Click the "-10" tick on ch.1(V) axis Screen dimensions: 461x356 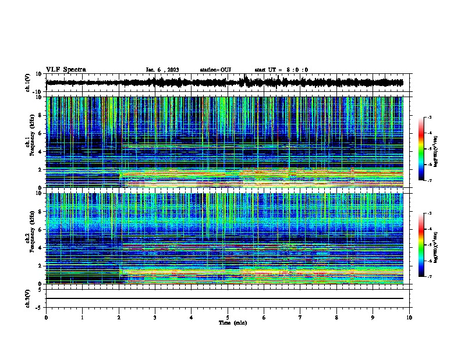click(38, 92)
